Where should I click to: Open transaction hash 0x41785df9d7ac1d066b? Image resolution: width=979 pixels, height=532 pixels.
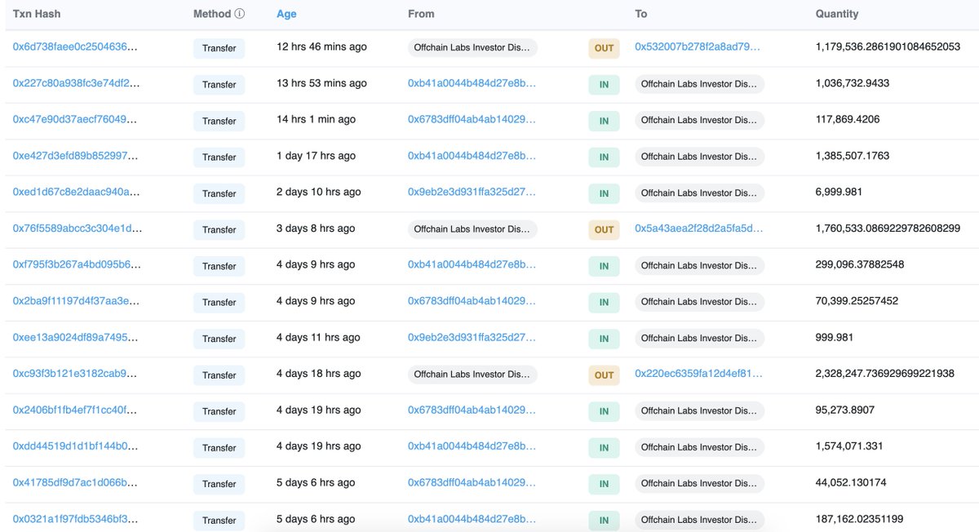[76, 482]
